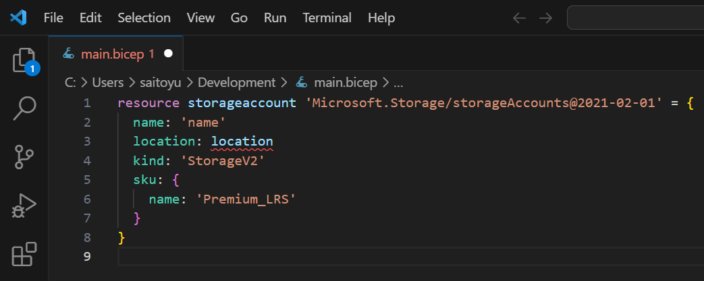Expand the Users breadcrumb segment
The image size is (704, 281).
[108, 83]
